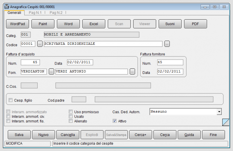This screenshot has height=151, width=233.
Task: Click Nessuno combo box text
Action: point(158,111)
